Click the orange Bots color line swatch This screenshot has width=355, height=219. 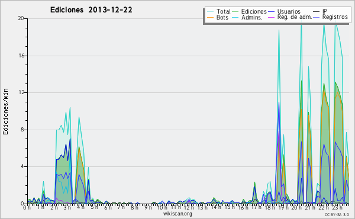coord(210,17)
